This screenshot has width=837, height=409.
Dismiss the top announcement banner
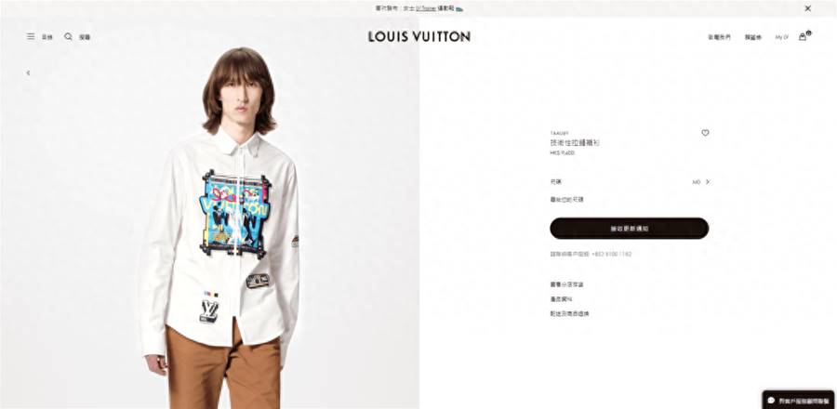click(807, 8)
